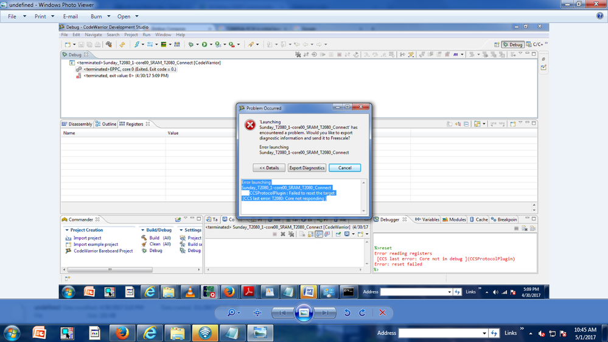608x342 pixels.
Task: Open the CodeWarrior Project menu
Action: [131, 35]
